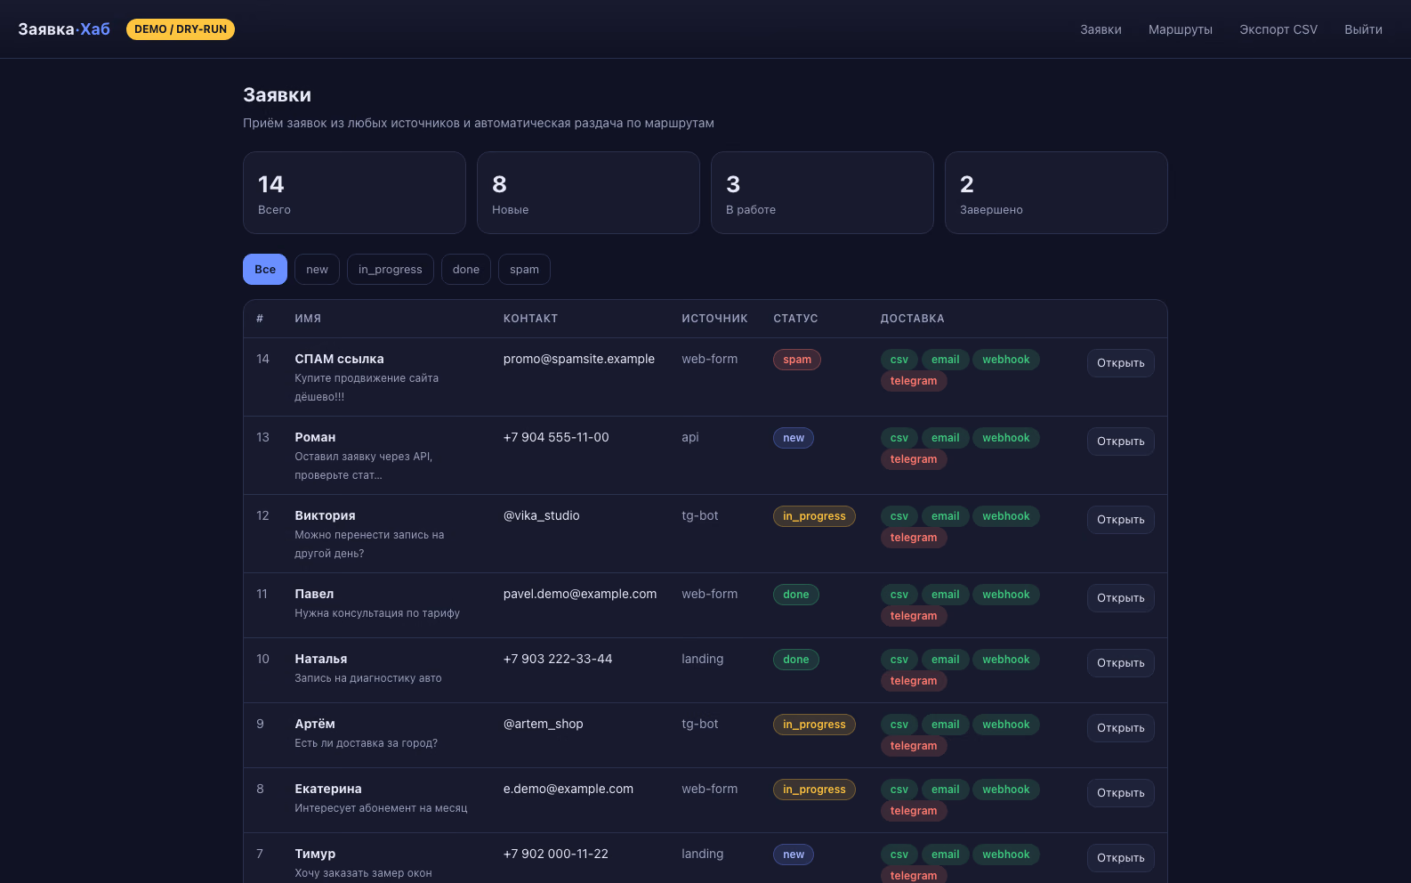Open Виктория's request

point(1120,520)
